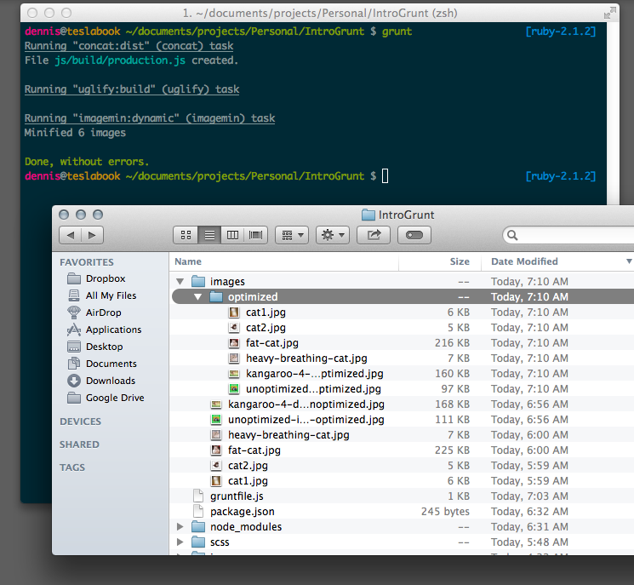Screen dimensions: 634x585
Task: Select the optimized folder row
Action: click(x=402, y=297)
